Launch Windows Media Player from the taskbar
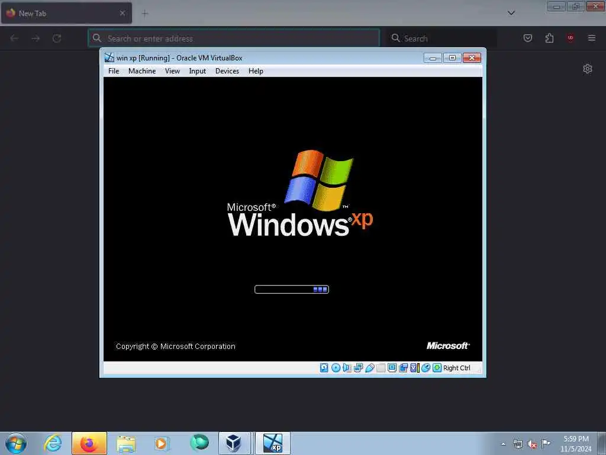This screenshot has height=455, width=606. pyautogui.click(x=162, y=443)
